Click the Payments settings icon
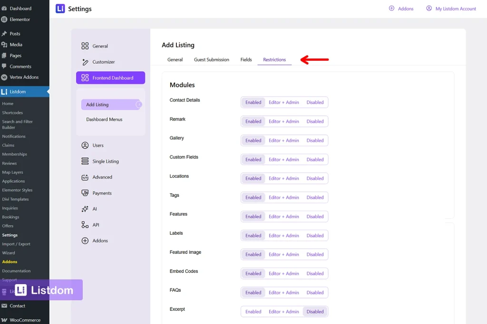This screenshot has width=487, height=324. coord(85,193)
